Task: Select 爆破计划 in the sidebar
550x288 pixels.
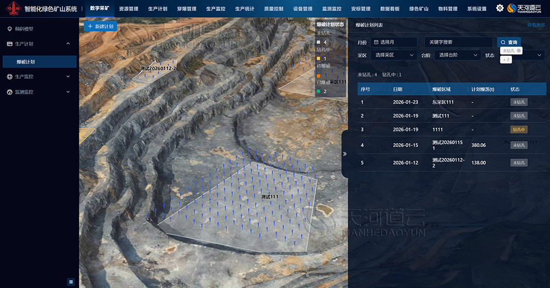Action: pos(39,61)
